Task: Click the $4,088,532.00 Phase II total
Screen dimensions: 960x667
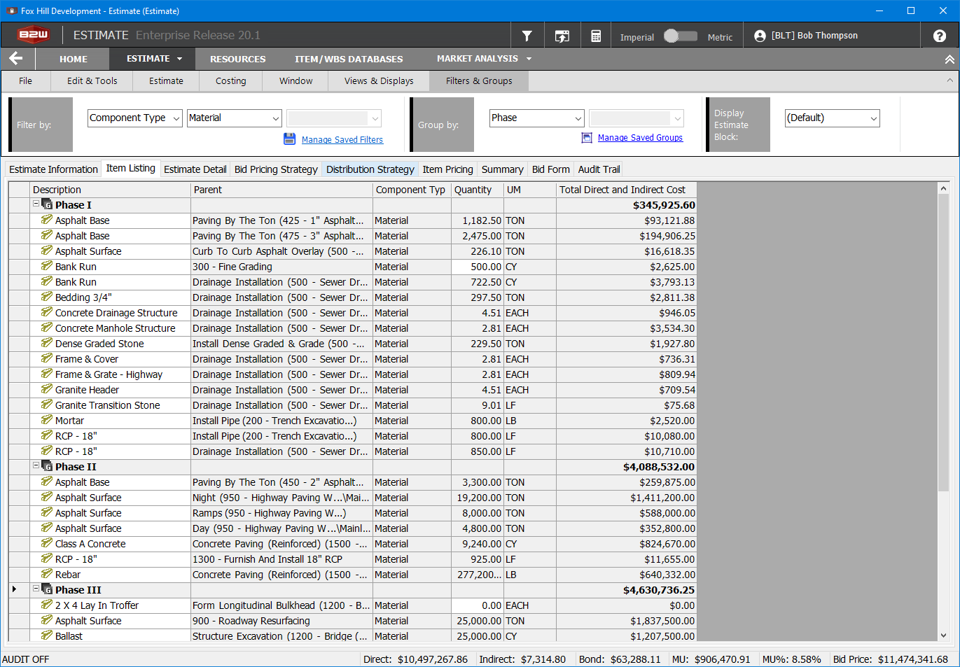Action: tap(627, 467)
